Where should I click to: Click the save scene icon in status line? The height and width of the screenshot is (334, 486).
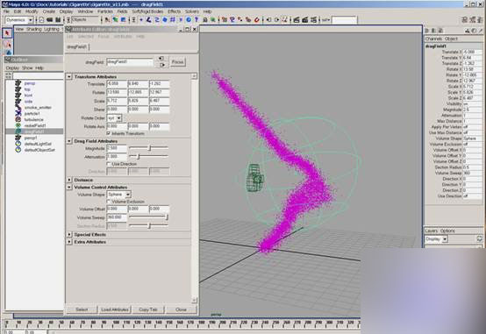click(x=58, y=20)
